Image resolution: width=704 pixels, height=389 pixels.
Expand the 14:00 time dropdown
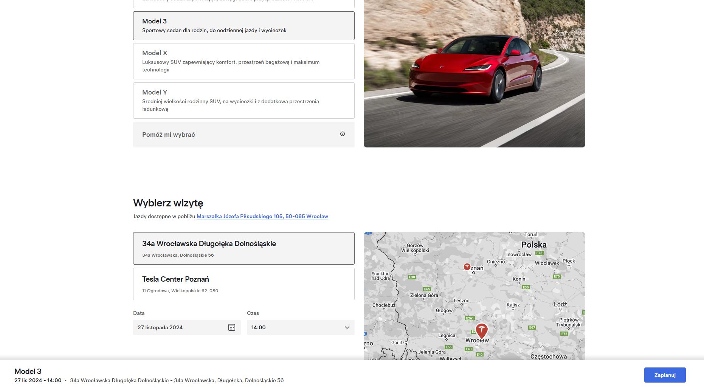[x=301, y=327]
